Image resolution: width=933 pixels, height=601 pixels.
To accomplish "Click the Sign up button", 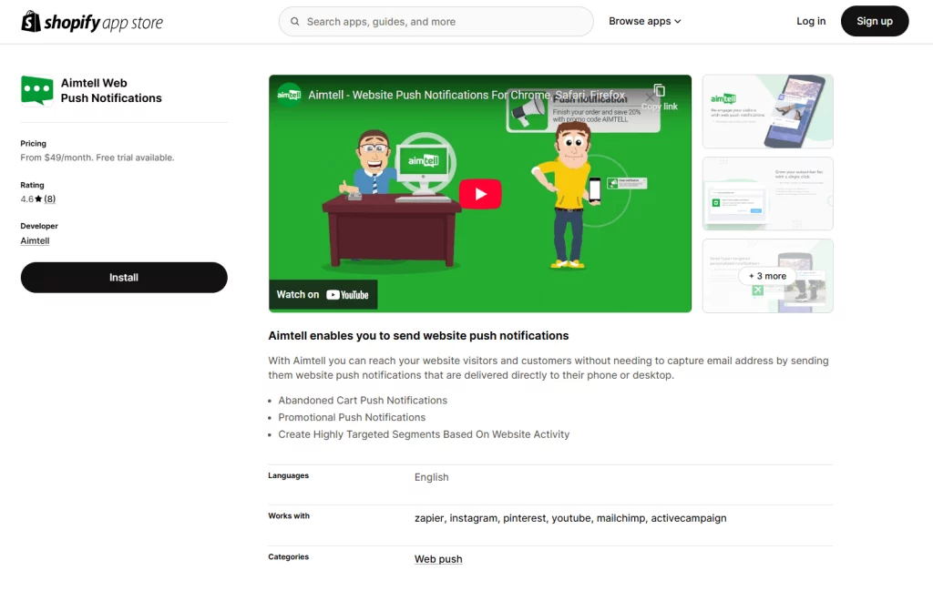I will [874, 21].
